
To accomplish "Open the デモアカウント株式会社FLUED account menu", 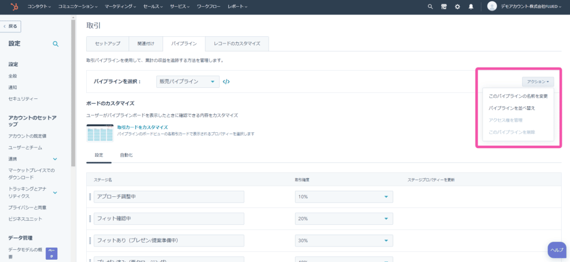I will (530, 7).
